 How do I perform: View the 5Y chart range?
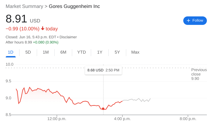point(117,52)
